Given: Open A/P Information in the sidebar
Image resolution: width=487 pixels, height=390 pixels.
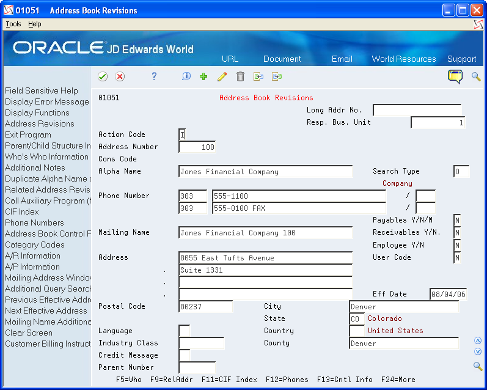Looking at the screenshot, I should pos(32,267).
